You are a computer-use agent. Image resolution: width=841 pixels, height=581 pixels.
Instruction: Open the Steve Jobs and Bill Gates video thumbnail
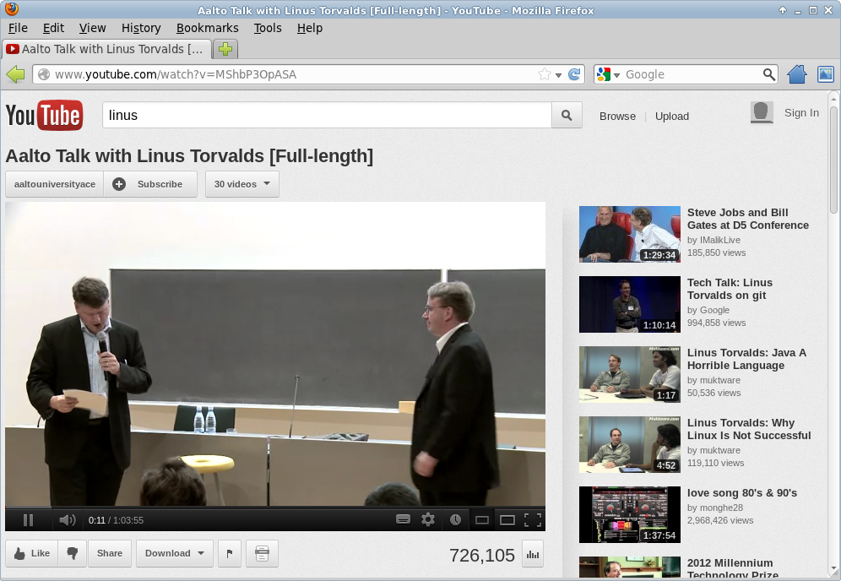tap(630, 235)
